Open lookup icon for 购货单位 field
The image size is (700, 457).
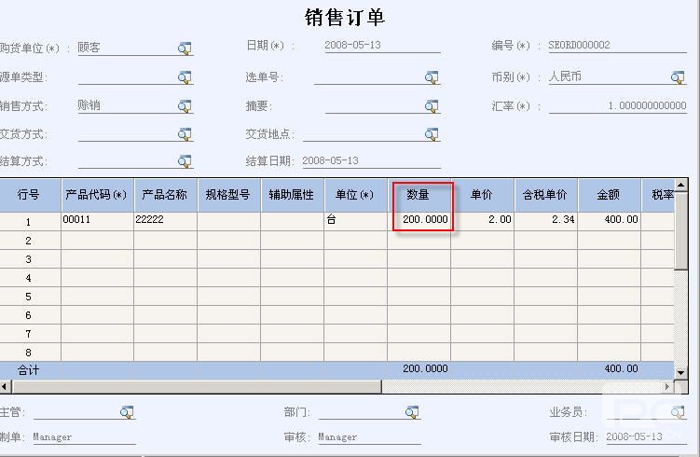[185, 48]
